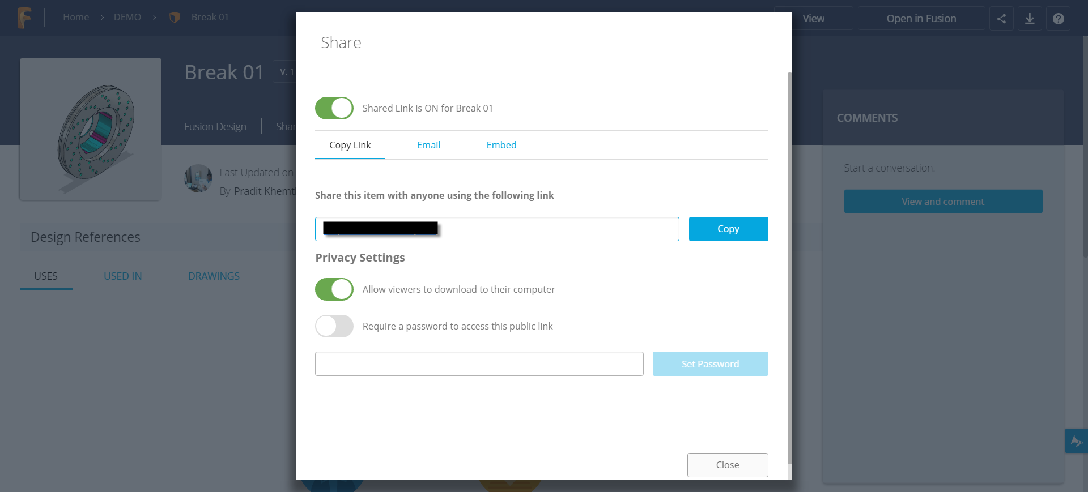Turn off the Shared Link toggle
The width and height of the screenshot is (1088, 492).
point(334,108)
